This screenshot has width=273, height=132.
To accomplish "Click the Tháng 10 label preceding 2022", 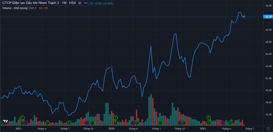I will (88, 129).
